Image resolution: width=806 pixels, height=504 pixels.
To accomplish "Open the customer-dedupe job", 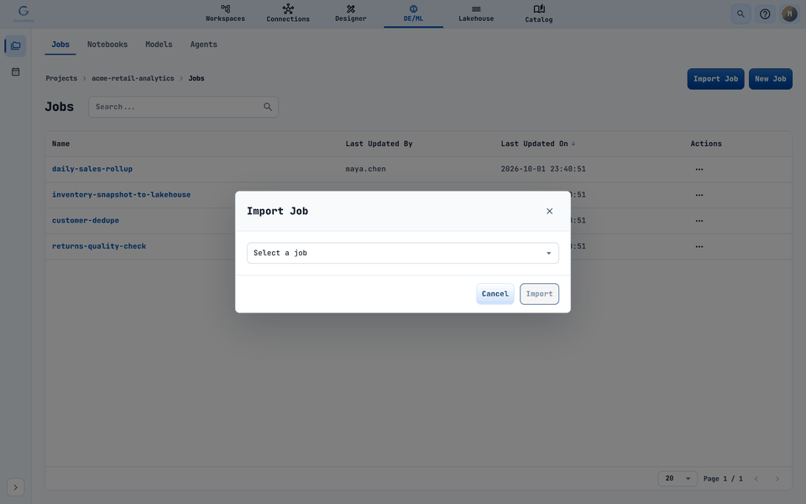I will (86, 221).
